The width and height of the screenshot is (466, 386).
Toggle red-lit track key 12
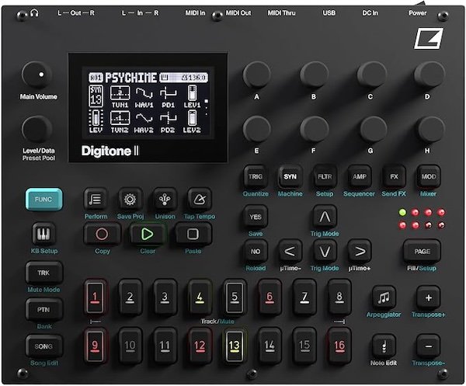pos(200,346)
